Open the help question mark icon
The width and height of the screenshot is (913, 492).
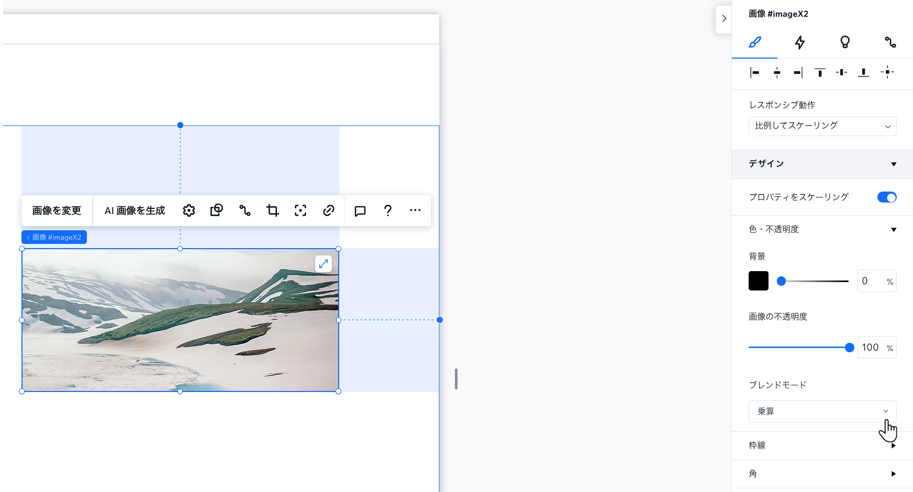click(x=387, y=210)
